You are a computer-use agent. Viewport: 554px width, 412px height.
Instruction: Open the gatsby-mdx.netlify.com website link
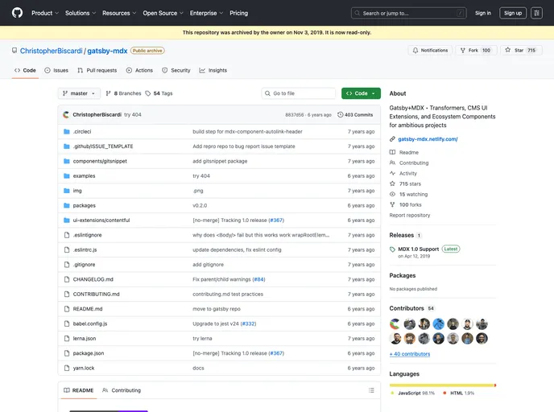[x=428, y=139]
